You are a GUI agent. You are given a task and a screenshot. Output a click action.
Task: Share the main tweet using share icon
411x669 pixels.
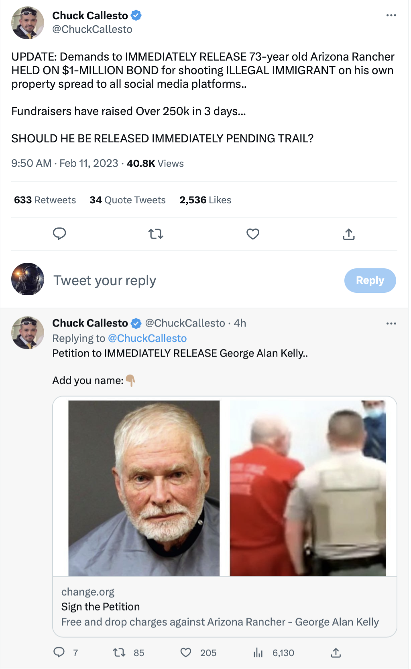click(349, 234)
